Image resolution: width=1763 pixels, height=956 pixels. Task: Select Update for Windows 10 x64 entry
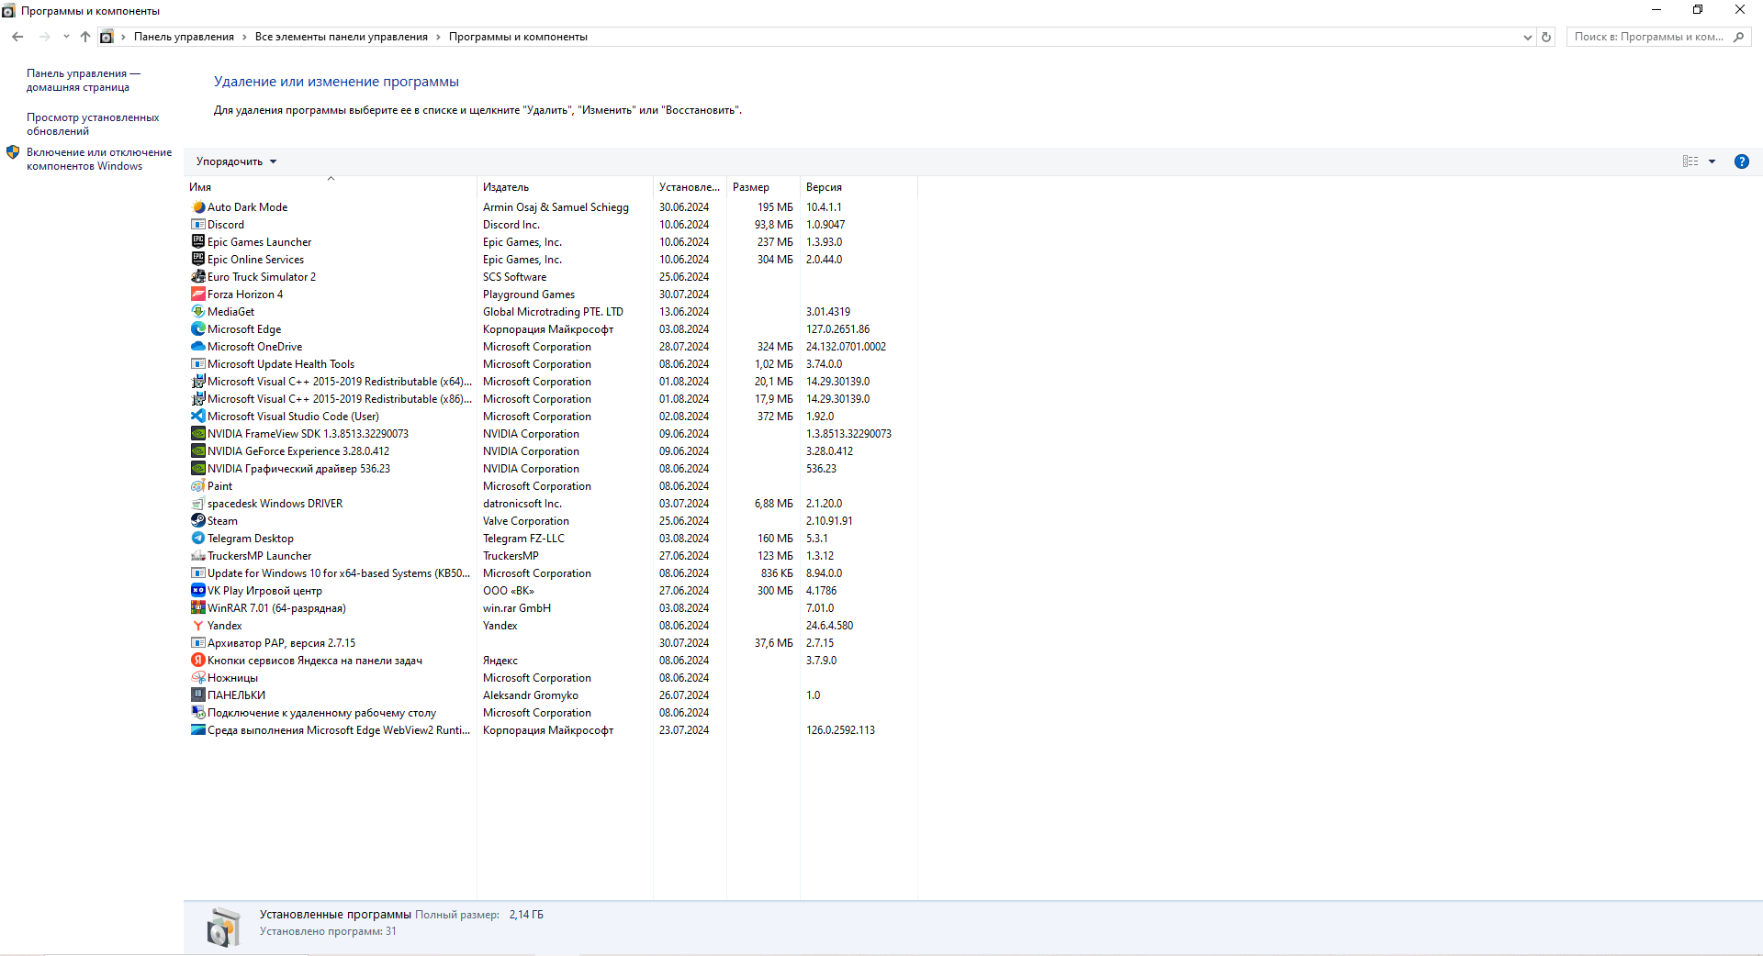[x=551, y=573]
